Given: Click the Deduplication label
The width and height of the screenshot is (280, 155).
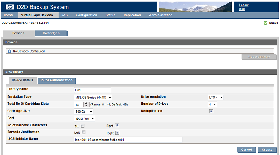Looking at the screenshot, I should coord(152,111).
